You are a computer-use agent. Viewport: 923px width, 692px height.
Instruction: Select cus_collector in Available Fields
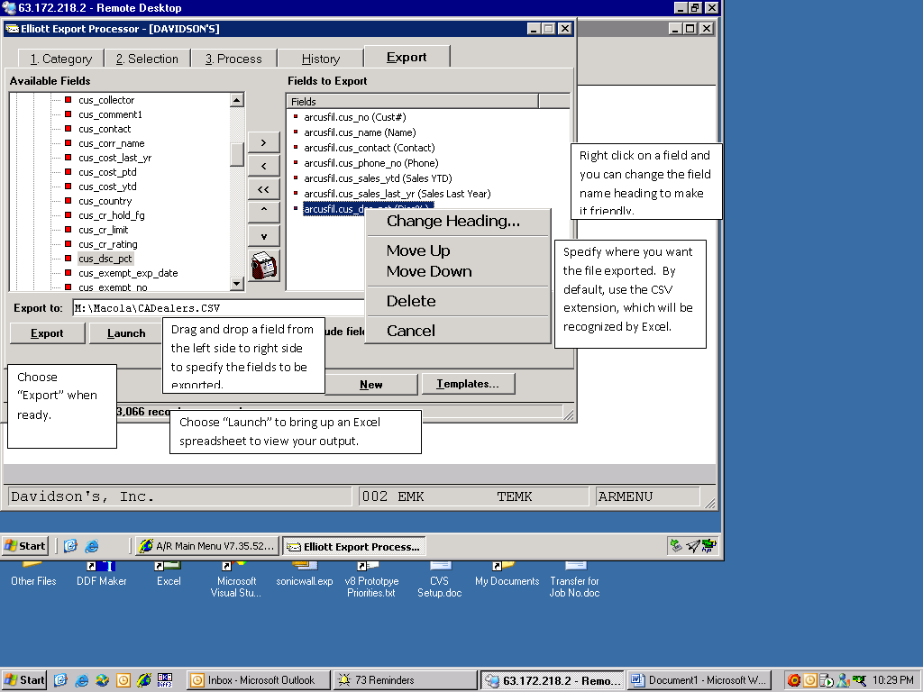(x=106, y=100)
